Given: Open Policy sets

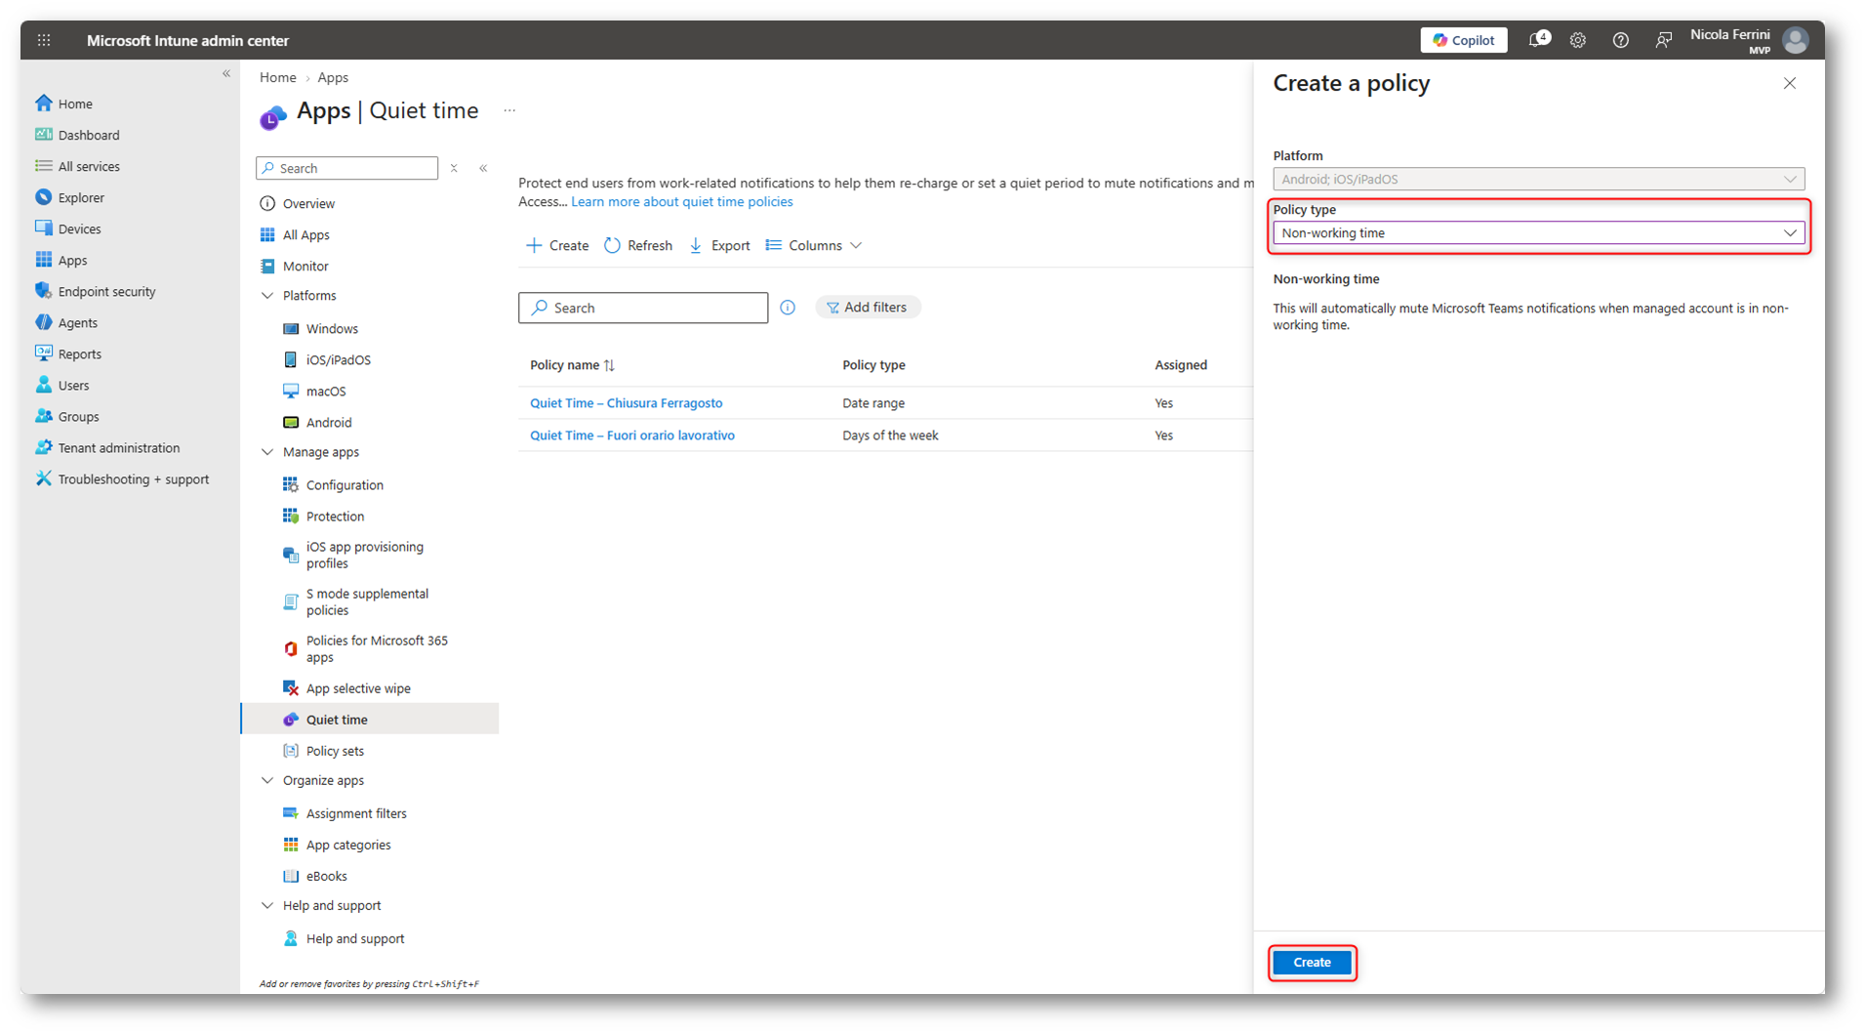Looking at the screenshot, I should point(335,751).
